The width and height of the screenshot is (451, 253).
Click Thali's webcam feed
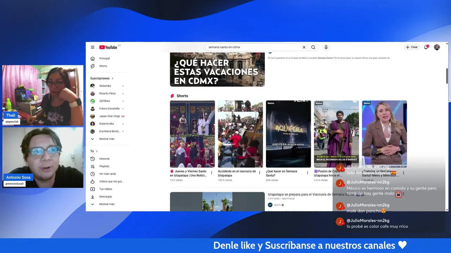click(x=43, y=96)
